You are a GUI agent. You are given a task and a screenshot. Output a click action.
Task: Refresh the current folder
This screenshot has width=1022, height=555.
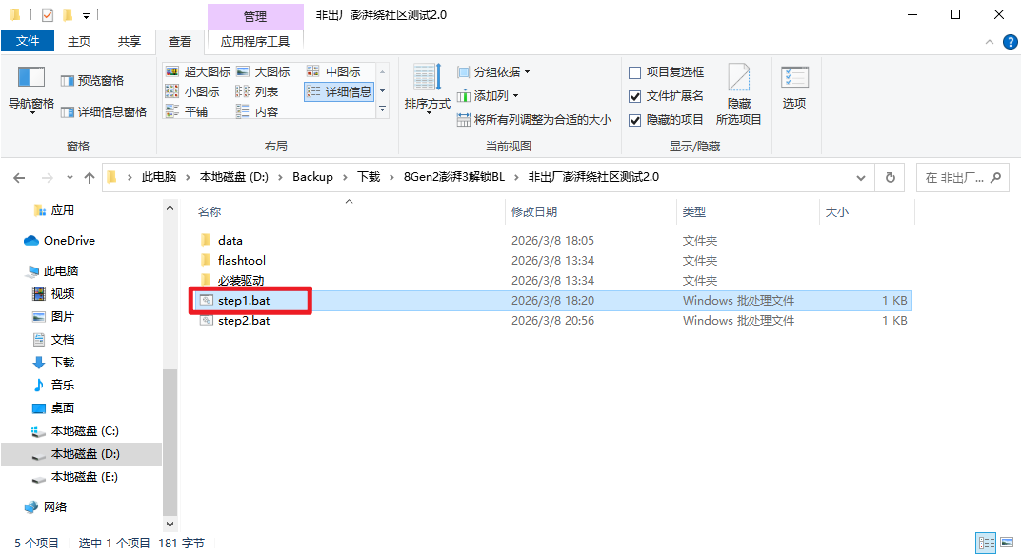tap(891, 178)
